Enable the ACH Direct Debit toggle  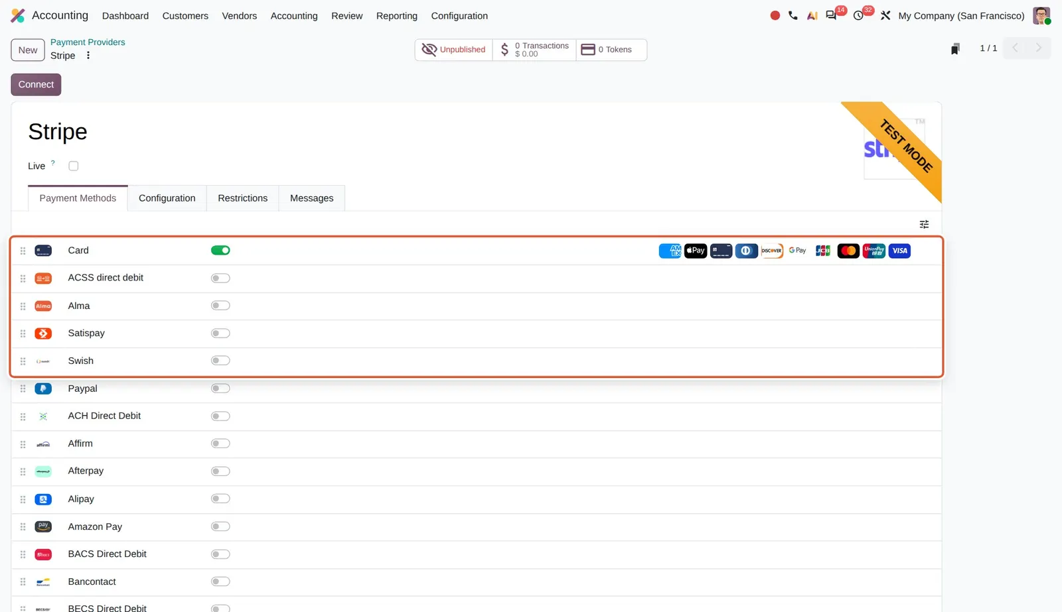[220, 416]
